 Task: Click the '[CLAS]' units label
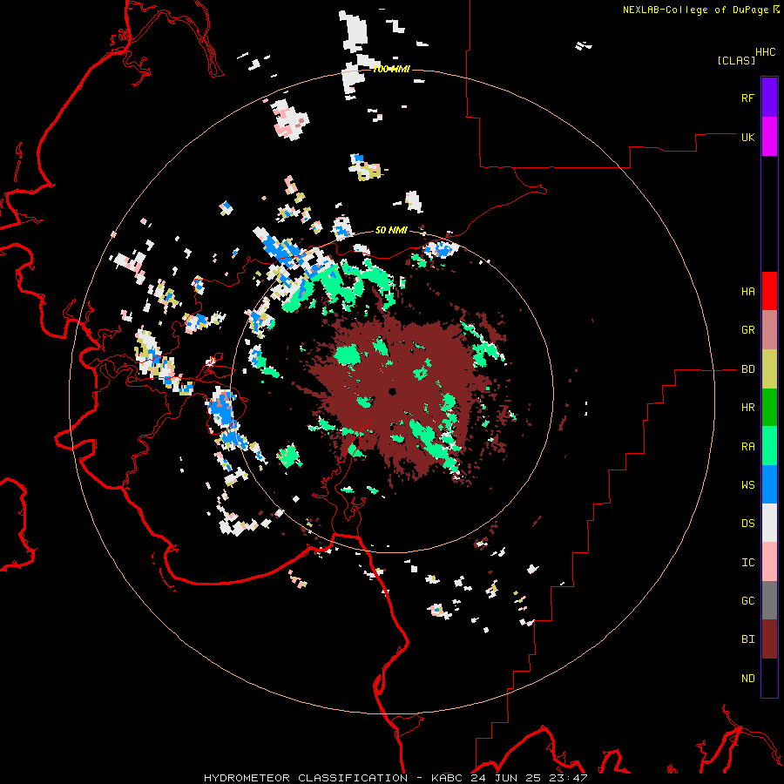(x=735, y=61)
